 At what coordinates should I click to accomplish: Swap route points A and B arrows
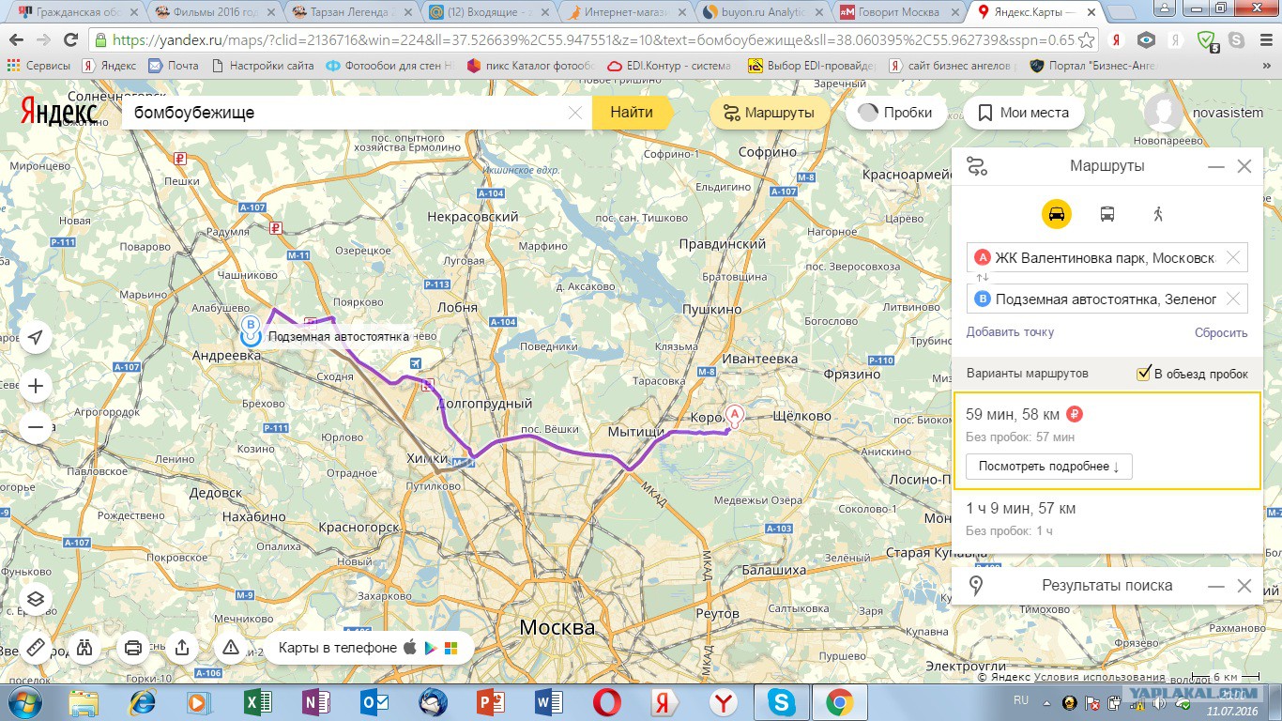pos(983,278)
